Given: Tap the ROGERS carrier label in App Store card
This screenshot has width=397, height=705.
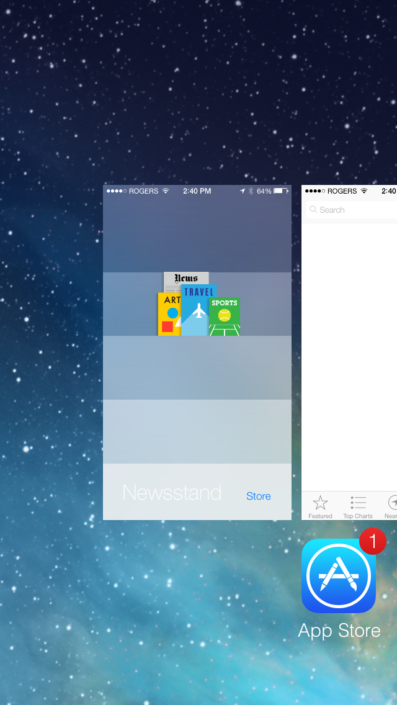Looking at the screenshot, I should click(342, 191).
